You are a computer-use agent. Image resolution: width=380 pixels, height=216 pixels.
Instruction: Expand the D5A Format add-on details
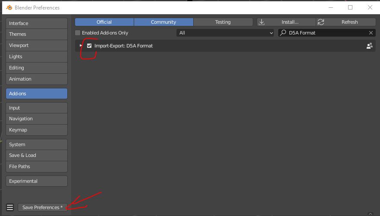[81, 46]
